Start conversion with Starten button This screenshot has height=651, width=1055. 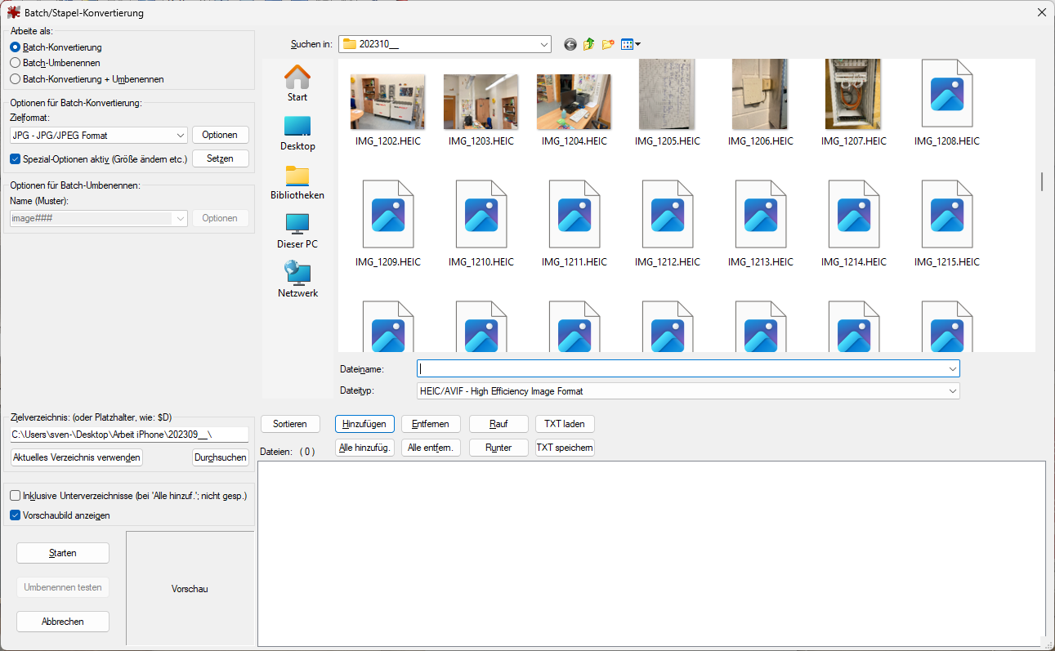tap(63, 553)
